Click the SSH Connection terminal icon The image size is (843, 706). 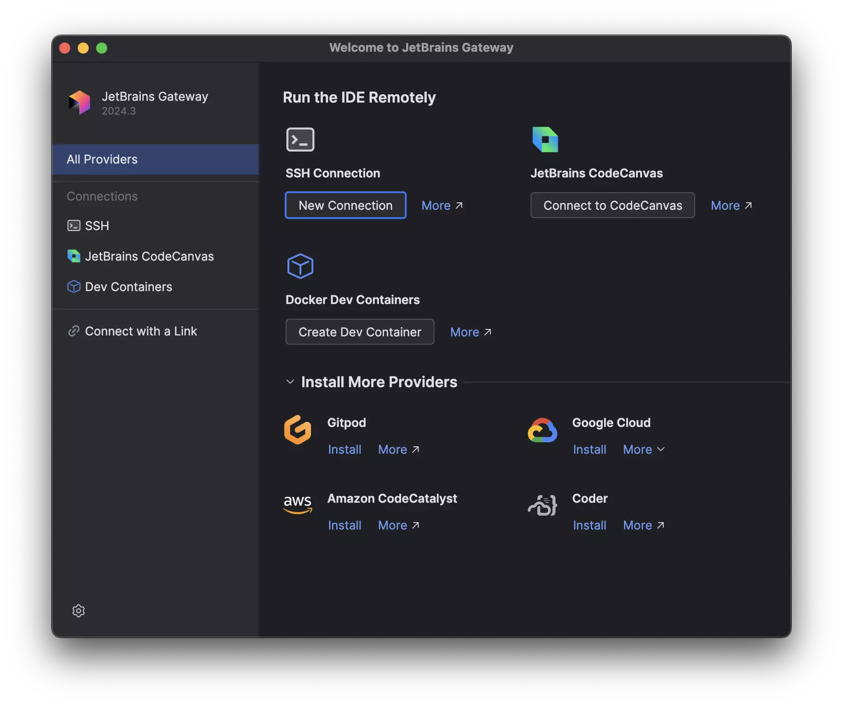(300, 140)
